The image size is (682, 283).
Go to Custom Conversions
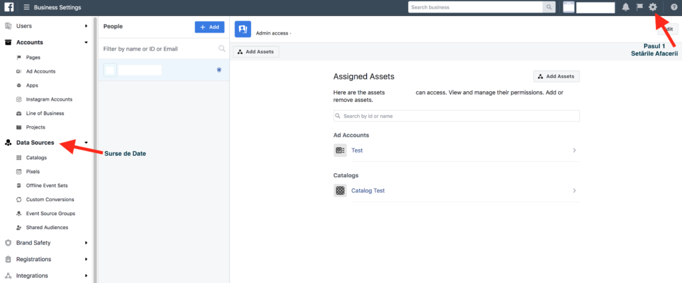[50, 199]
